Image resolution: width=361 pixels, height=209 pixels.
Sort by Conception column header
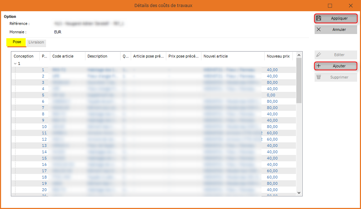(26, 56)
